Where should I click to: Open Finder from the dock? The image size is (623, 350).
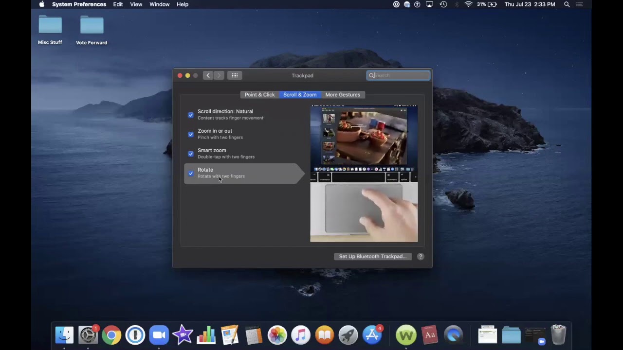[64, 335]
